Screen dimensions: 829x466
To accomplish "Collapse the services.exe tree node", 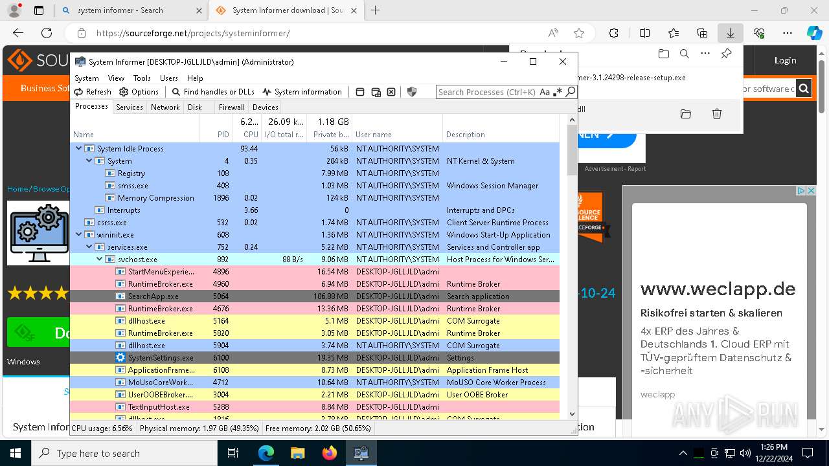I will [89, 247].
